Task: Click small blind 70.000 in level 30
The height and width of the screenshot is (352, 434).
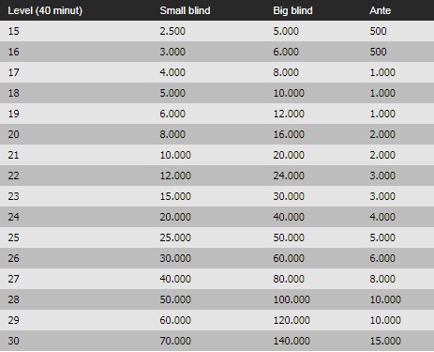Action: tap(175, 341)
